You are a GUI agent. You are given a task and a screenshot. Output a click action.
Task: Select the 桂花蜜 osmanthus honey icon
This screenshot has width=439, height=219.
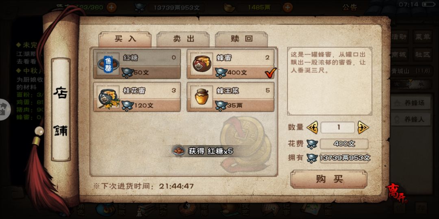tap(108, 97)
